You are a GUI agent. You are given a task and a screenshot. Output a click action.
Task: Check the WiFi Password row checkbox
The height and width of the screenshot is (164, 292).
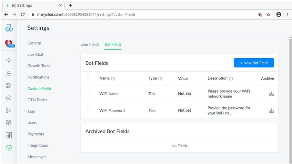click(88, 110)
